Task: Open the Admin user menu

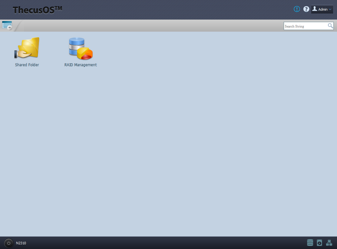Action: [322, 9]
